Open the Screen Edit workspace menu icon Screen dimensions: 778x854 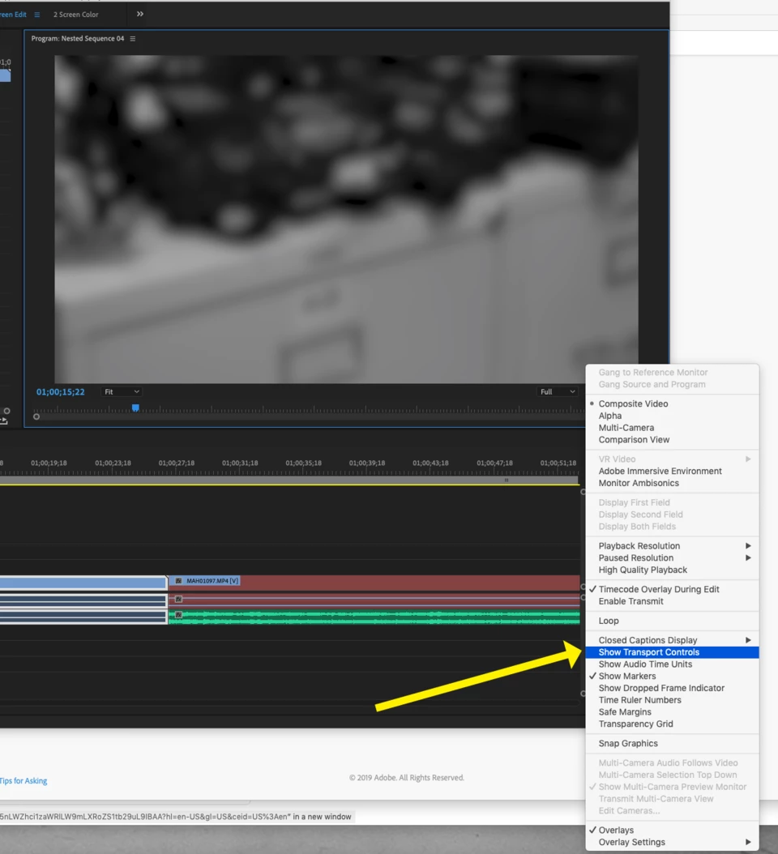point(37,15)
